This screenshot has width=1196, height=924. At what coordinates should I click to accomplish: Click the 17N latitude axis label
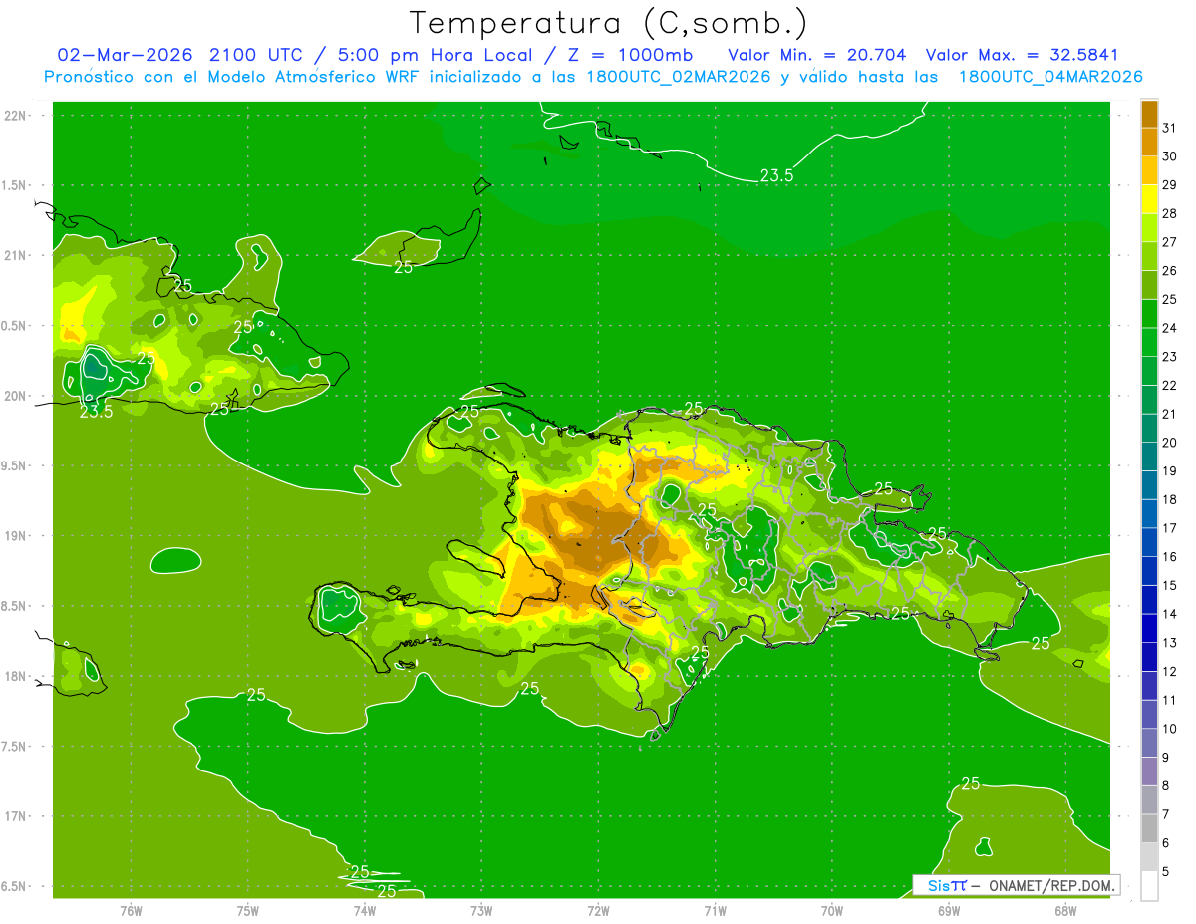pyautogui.click(x=16, y=817)
